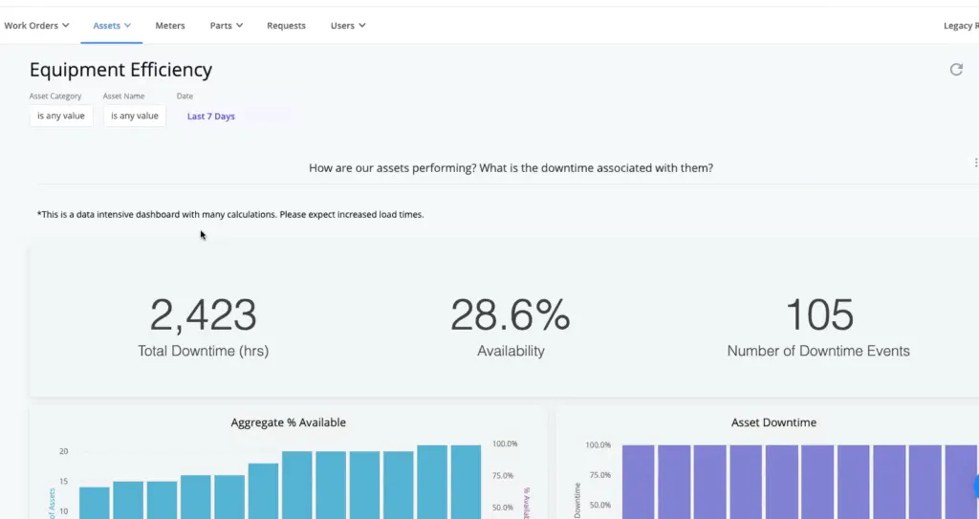Select the Total Downtime 2,423 tile
Viewport: 979px width, 519px height.
tap(203, 327)
